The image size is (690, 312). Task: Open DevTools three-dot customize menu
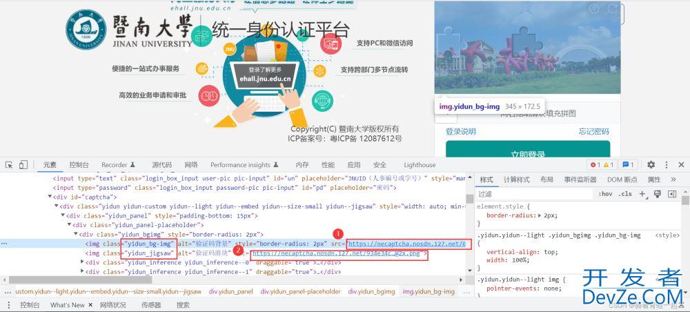667,164
